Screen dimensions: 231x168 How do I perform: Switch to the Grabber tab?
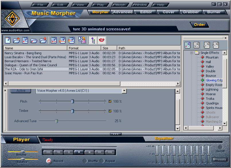[191, 12]
